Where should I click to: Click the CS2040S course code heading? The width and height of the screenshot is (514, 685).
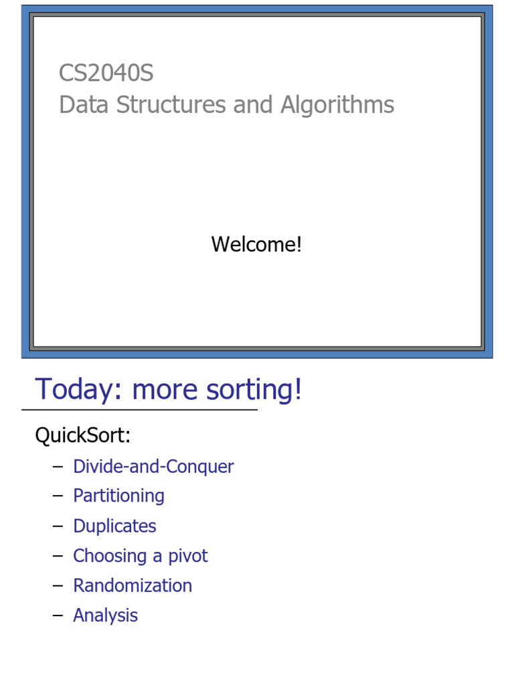tap(106, 73)
